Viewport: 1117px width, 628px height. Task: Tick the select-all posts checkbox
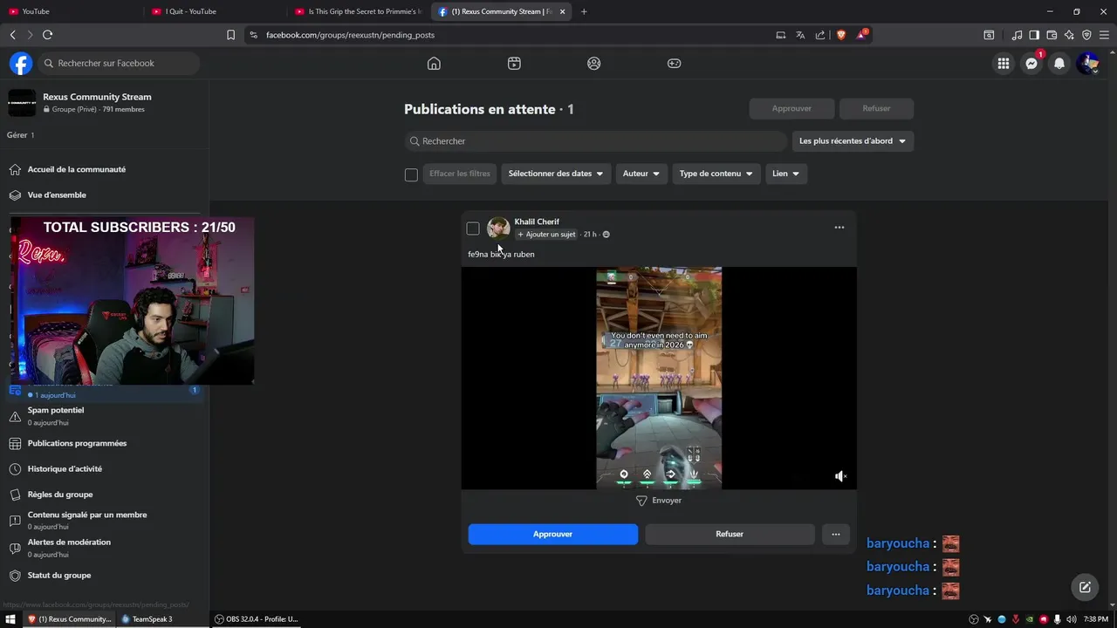pos(411,174)
